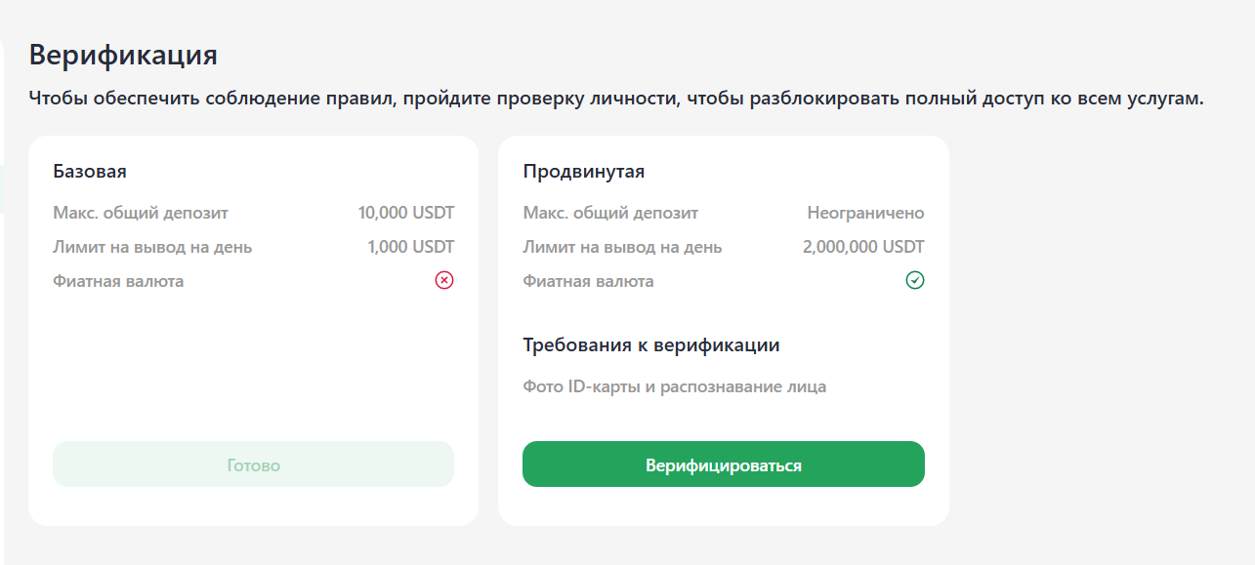The width and height of the screenshot is (1255, 565).
Task: Click the red cross icon for fiat currency
Action: [444, 281]
